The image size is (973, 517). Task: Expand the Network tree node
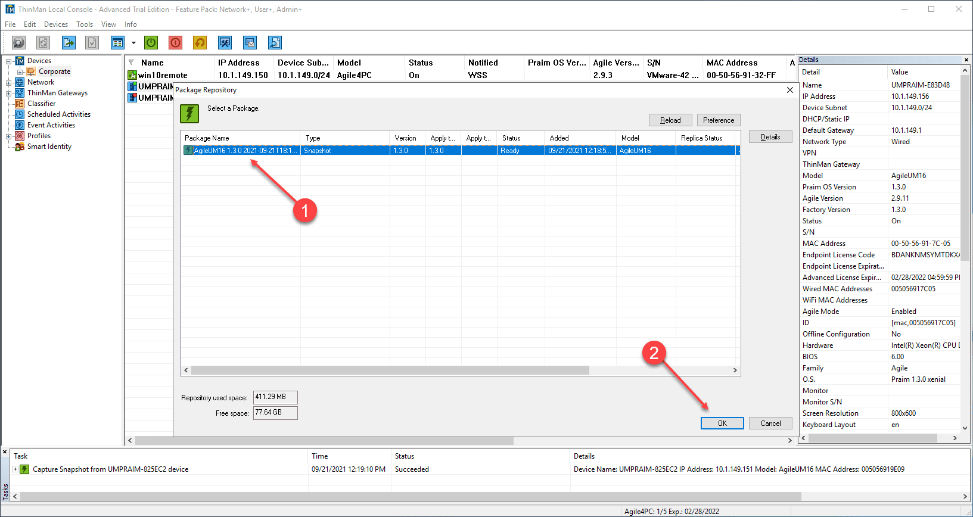click(x=9, y=83)
